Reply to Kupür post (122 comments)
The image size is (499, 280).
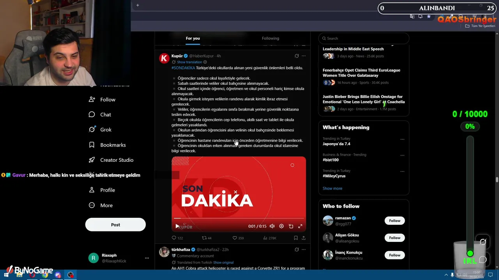click(x=177, y=238)
